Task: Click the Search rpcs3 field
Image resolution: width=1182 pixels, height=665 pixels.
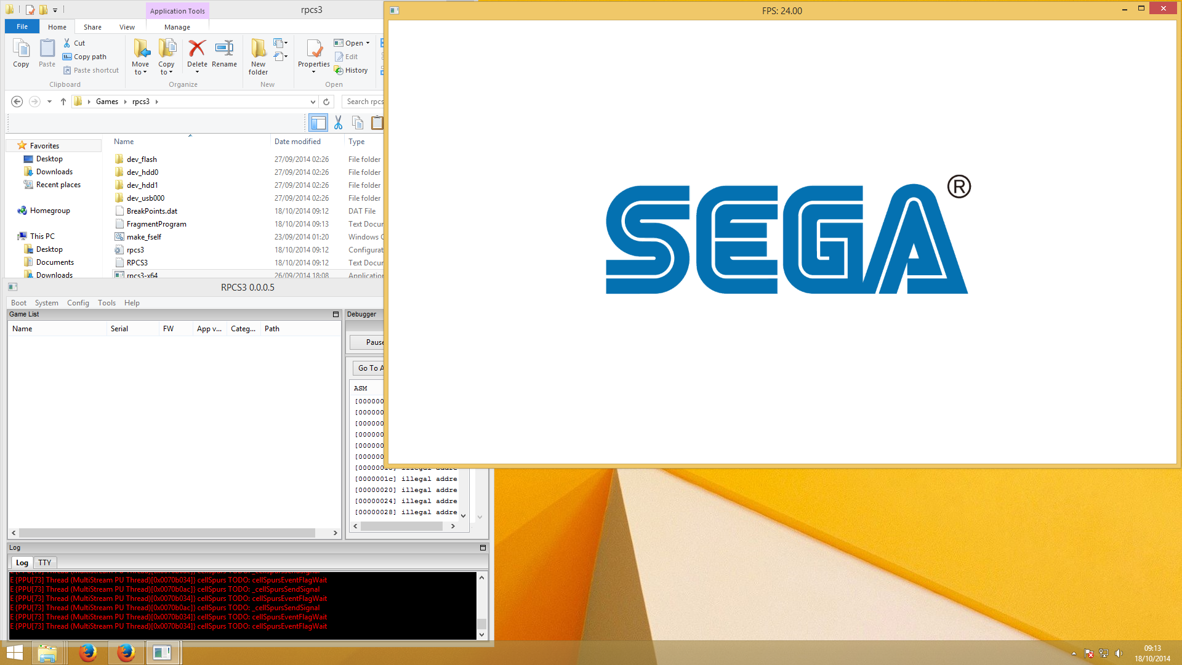Action: 363,102
